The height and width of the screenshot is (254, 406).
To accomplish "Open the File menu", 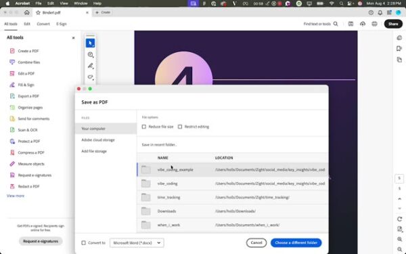I will [x=39, y=3].
